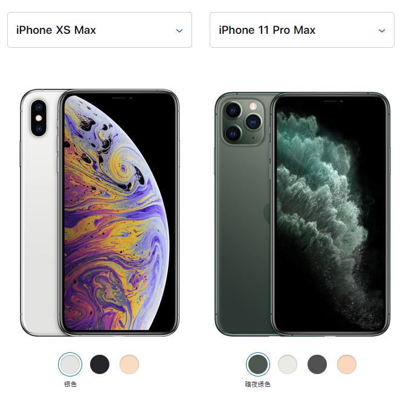Click the 暗夜绿色 color label

(x=258, y=384)
